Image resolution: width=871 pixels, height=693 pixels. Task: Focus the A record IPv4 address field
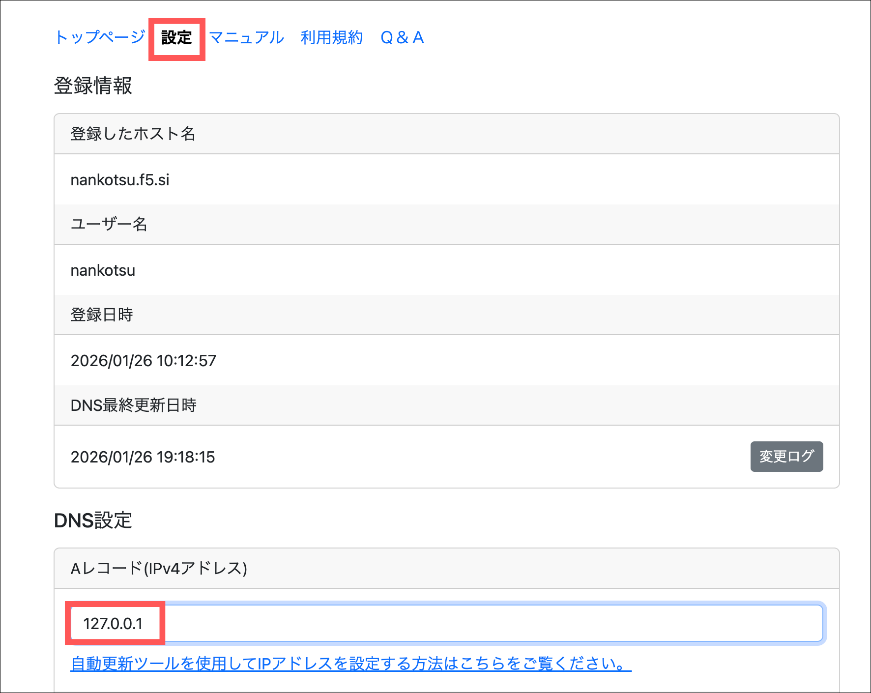[492, 623]
